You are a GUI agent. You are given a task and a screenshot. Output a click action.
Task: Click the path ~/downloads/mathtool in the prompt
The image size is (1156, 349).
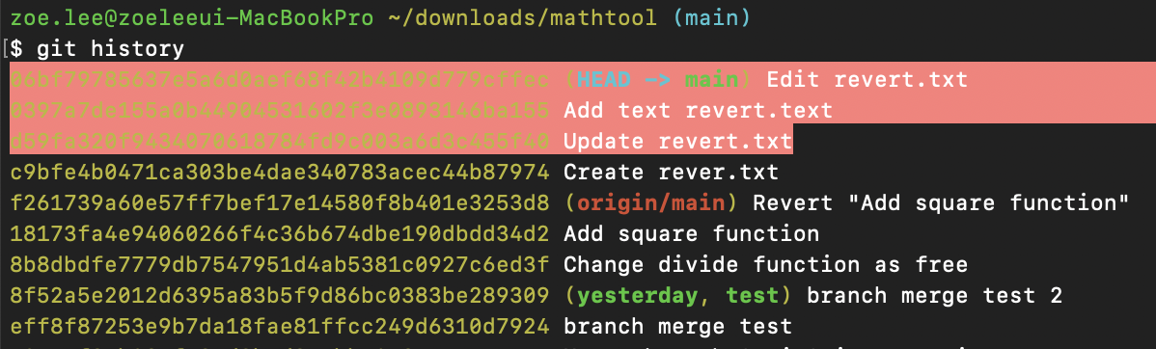[x=523, y=17]
